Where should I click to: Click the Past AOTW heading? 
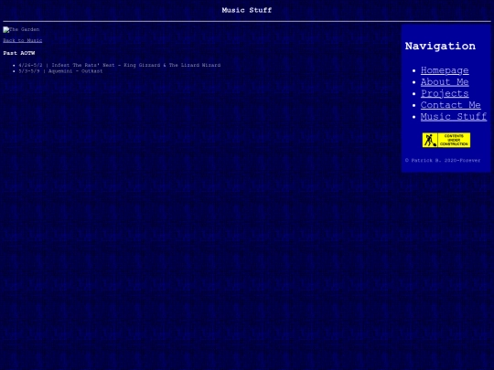coord(19,53)
